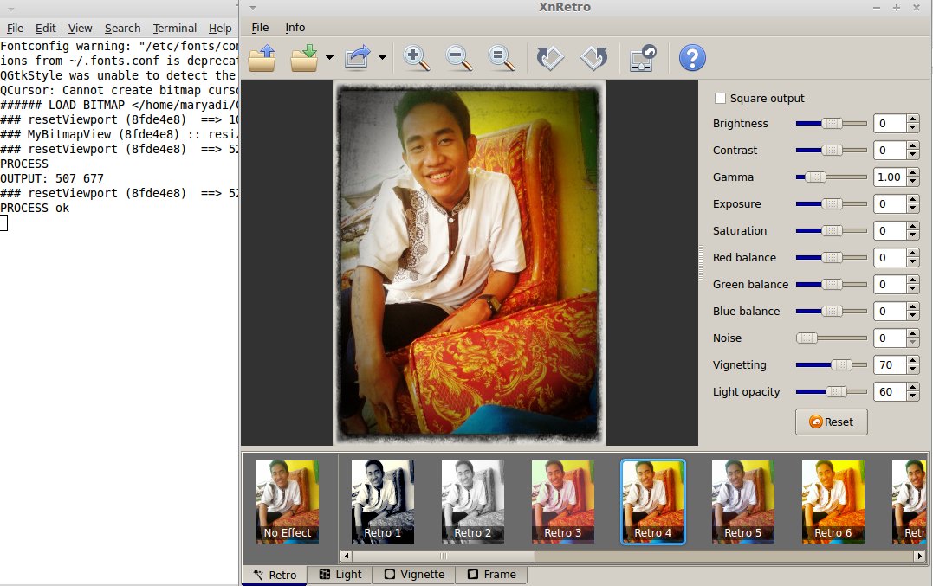Decrease Saturation with its down stepper arrow
The height and width of the screenshot is (586, 933).
tap(913, 235)
